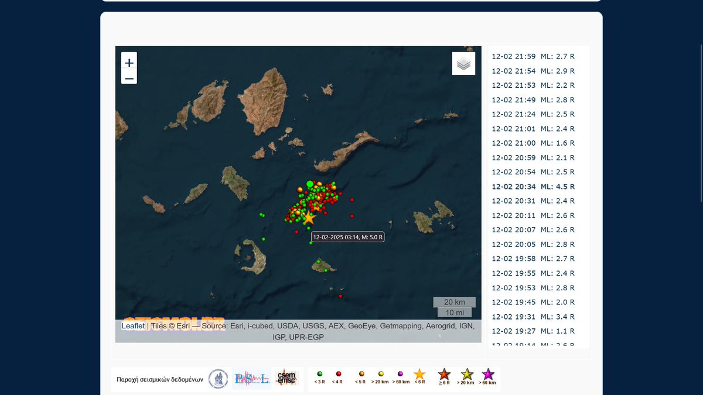Zoom in using the plus button
The width and height of the screenshot is (703, 395).
(x=129, y=63)
